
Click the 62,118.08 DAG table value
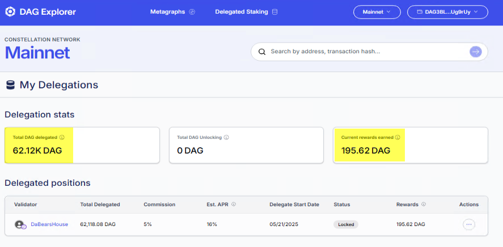click(x=98, y=224)
